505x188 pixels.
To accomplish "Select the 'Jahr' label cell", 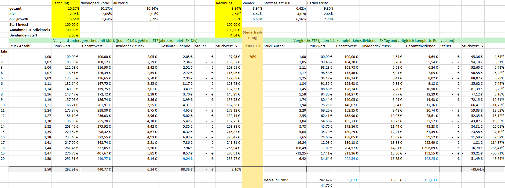I will pos(4,51).
